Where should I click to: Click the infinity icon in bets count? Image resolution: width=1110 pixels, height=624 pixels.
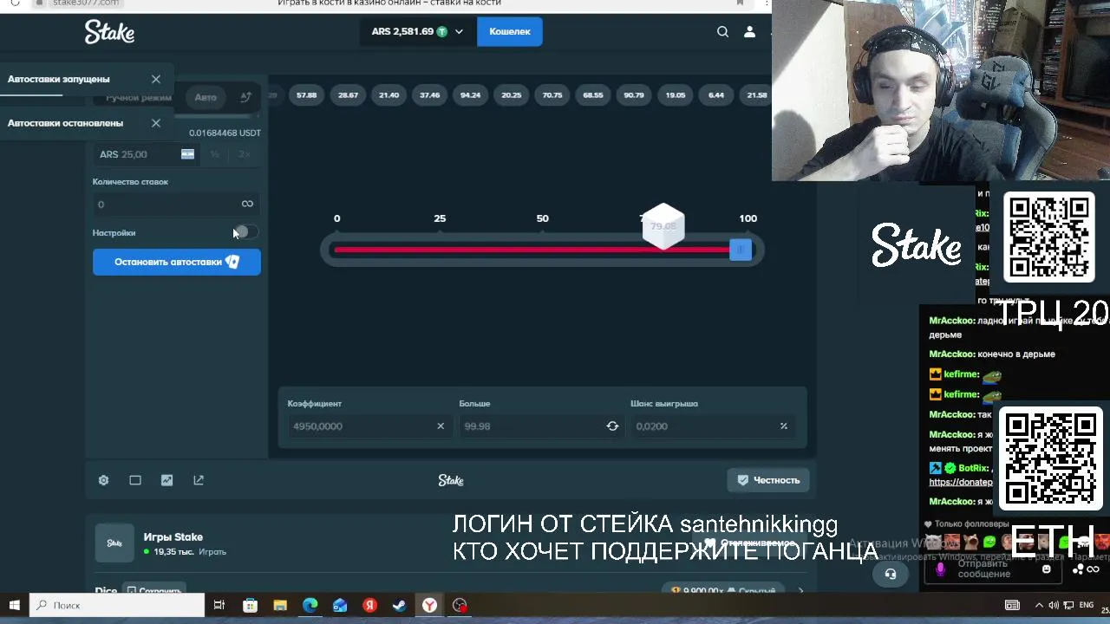247,204
